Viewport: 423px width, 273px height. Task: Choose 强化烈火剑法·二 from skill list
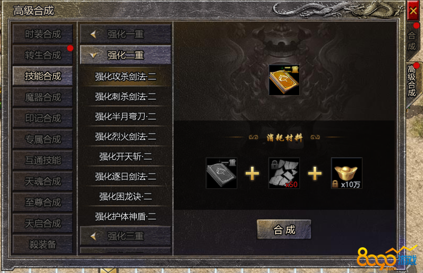tap(125, 136)
